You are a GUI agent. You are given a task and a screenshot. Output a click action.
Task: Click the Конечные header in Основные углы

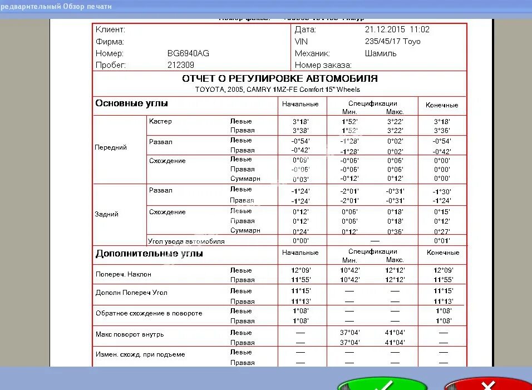click(442, 105)
